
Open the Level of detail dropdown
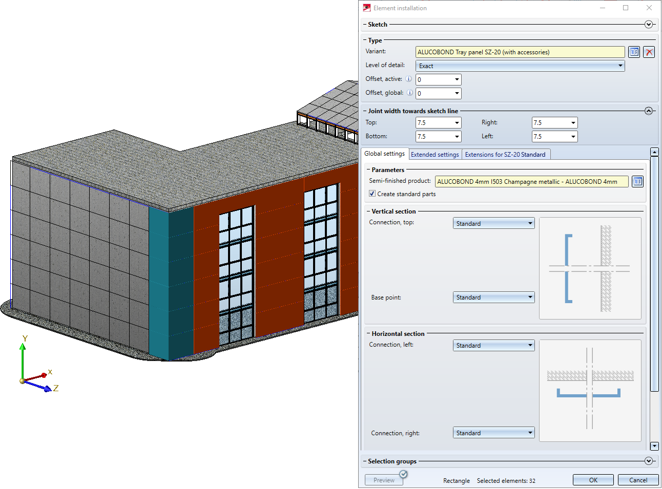[x=520, y=66]
